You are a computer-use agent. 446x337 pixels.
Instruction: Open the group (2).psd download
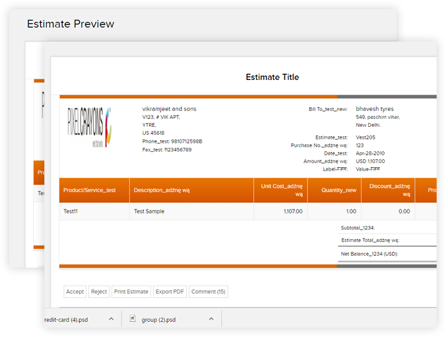tap(158, 320)
